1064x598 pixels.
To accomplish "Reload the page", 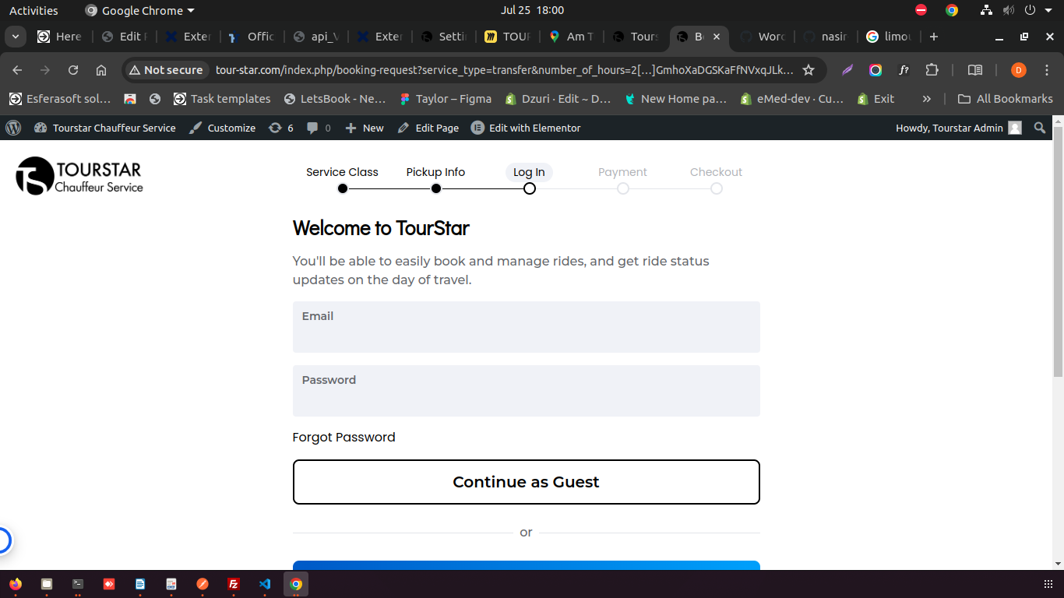I will click(73, 70).
